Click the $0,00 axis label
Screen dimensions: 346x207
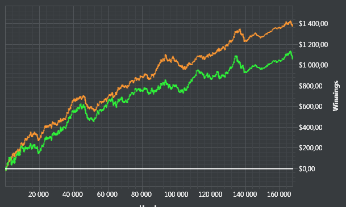coord(307,169)
